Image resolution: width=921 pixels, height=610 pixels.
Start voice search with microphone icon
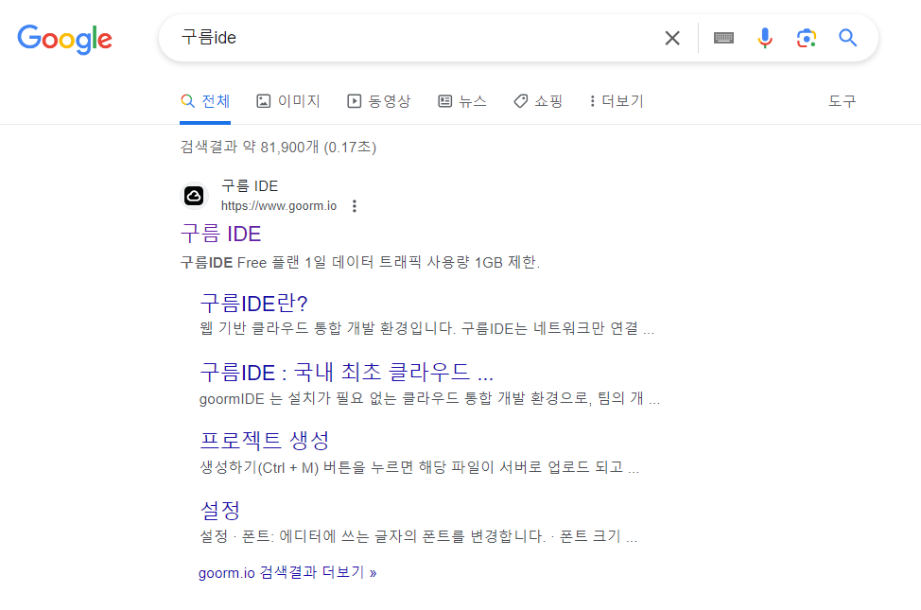(765, 38)
